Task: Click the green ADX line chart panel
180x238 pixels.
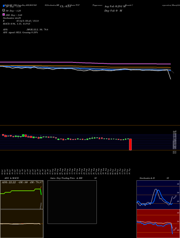Action: (22, 195)
